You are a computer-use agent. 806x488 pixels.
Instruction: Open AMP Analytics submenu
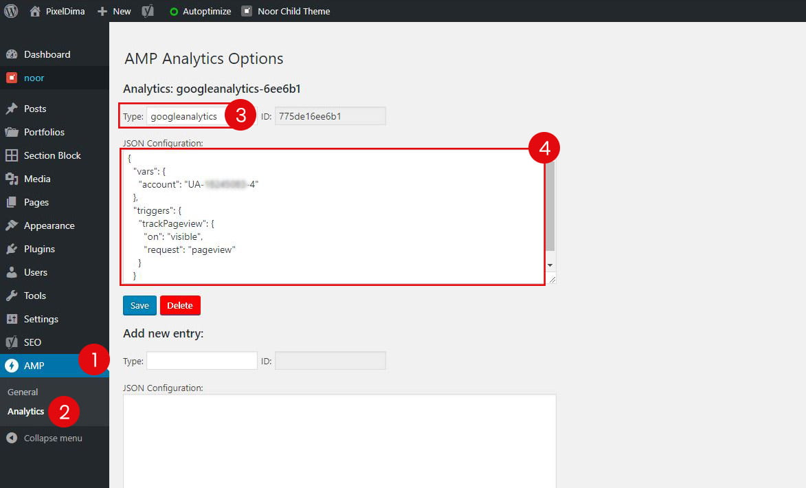click(25, 412)
